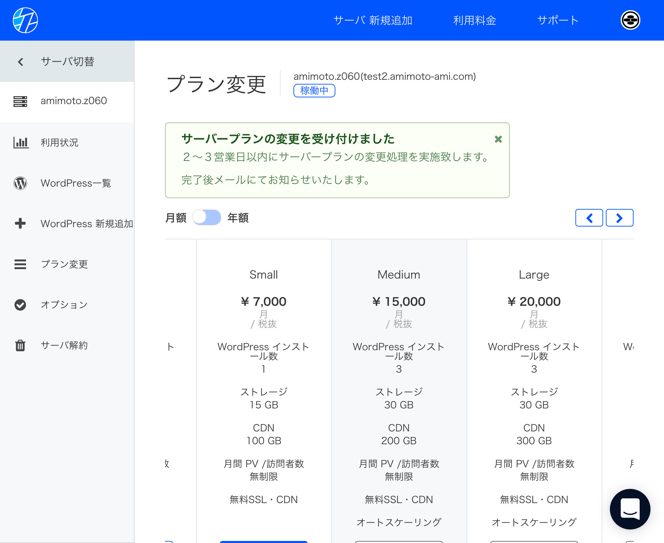Click オートスケーリング in the Large plan
The width and height of the screenshot is (664, 543).
pos(534,522)
